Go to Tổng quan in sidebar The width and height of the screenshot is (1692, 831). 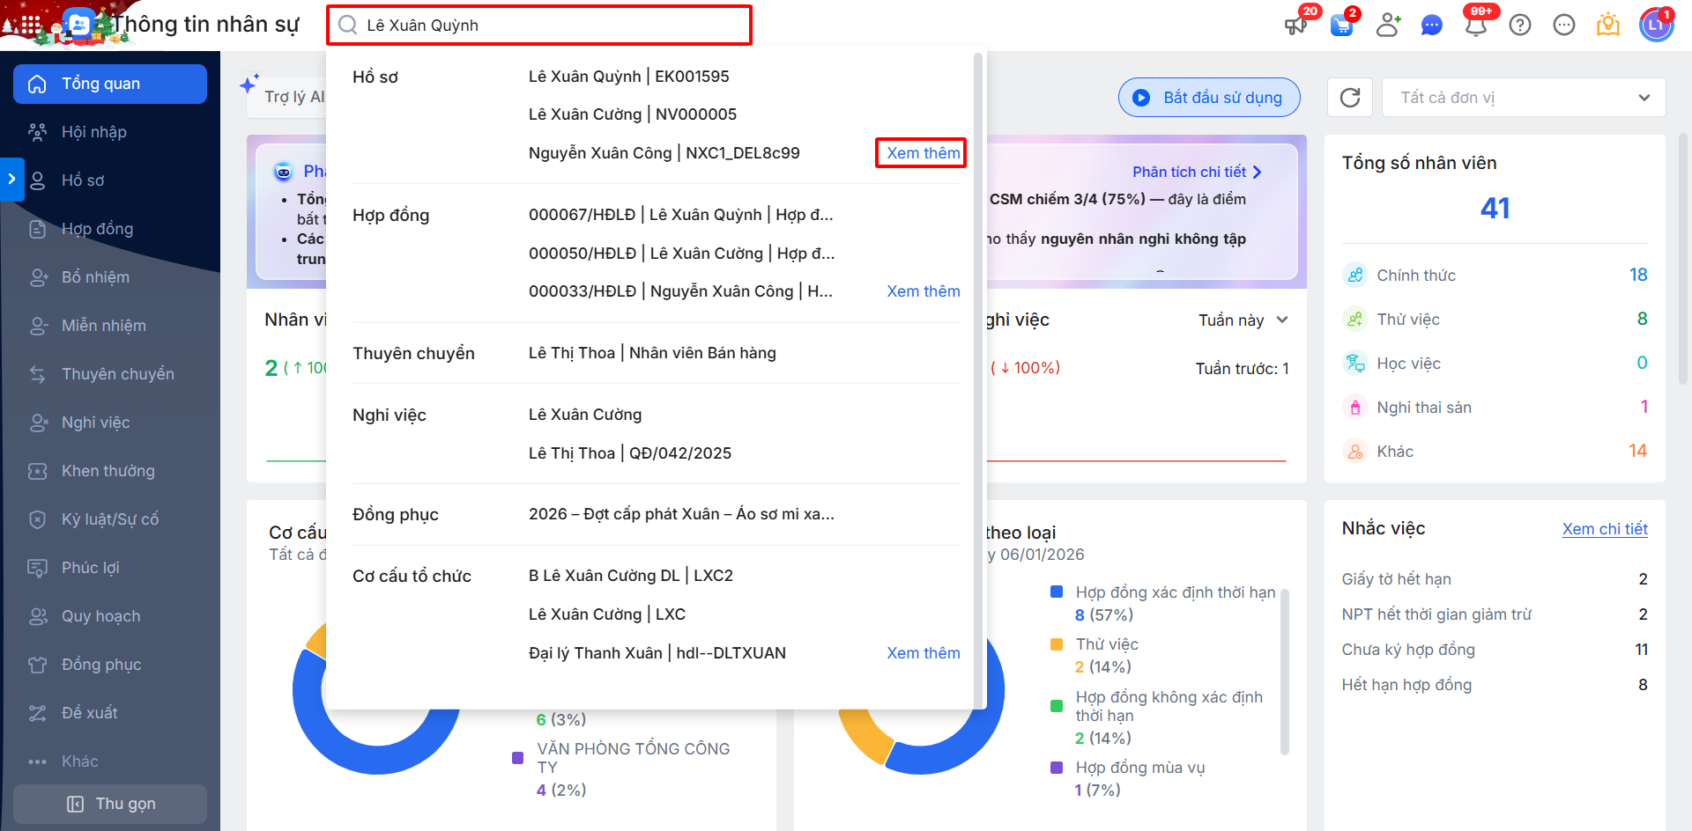coord(110,84)
